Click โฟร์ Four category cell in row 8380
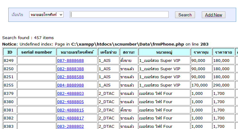 164,102
